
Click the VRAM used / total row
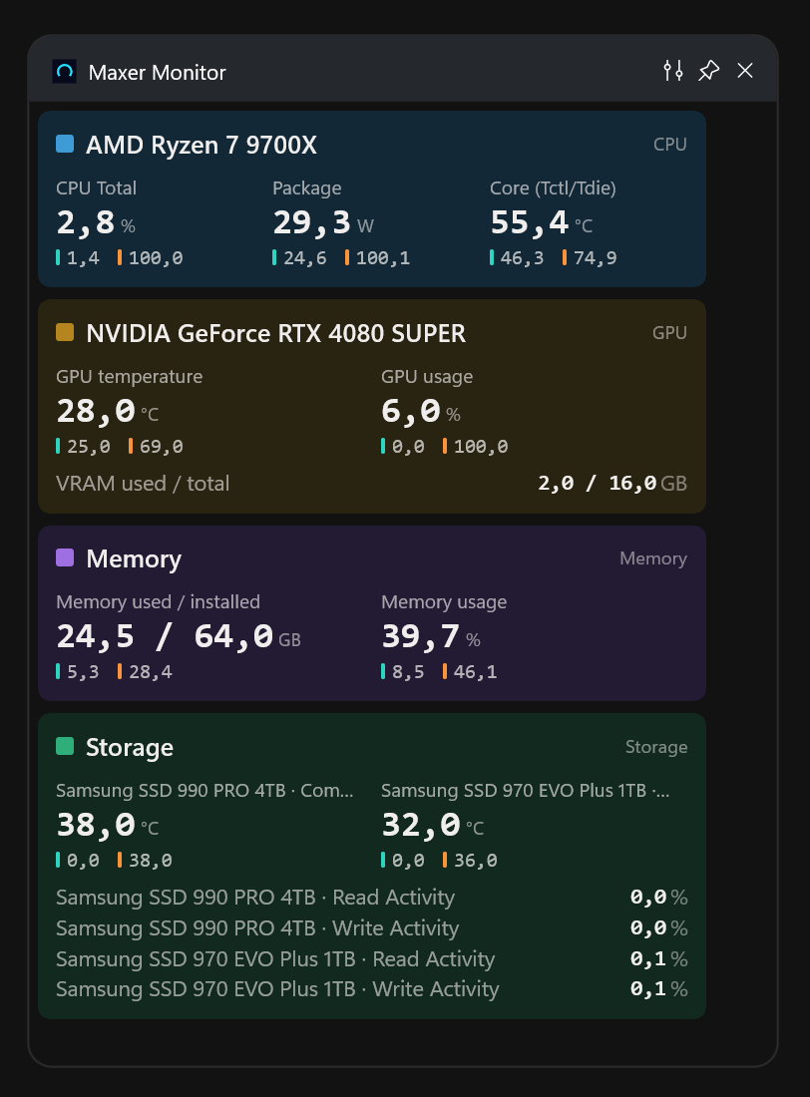372,484
